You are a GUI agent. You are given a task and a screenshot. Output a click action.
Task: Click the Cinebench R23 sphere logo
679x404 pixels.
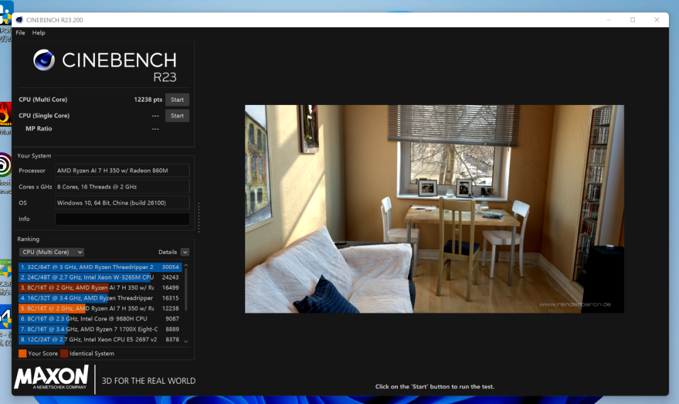tap(44, 60)
